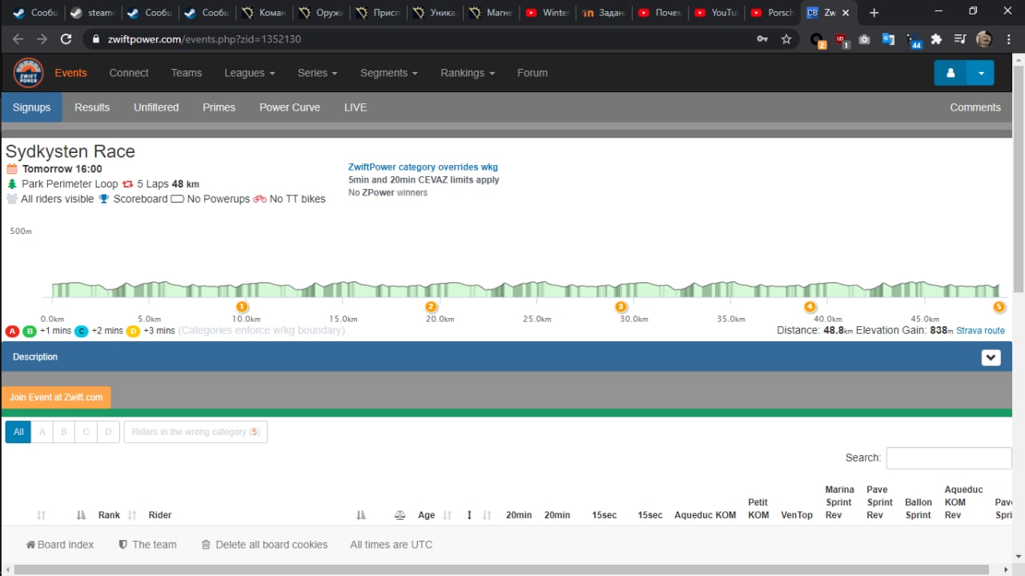Open the account dropdown caret
The image size is (1025, 576).
pos(981,73)
